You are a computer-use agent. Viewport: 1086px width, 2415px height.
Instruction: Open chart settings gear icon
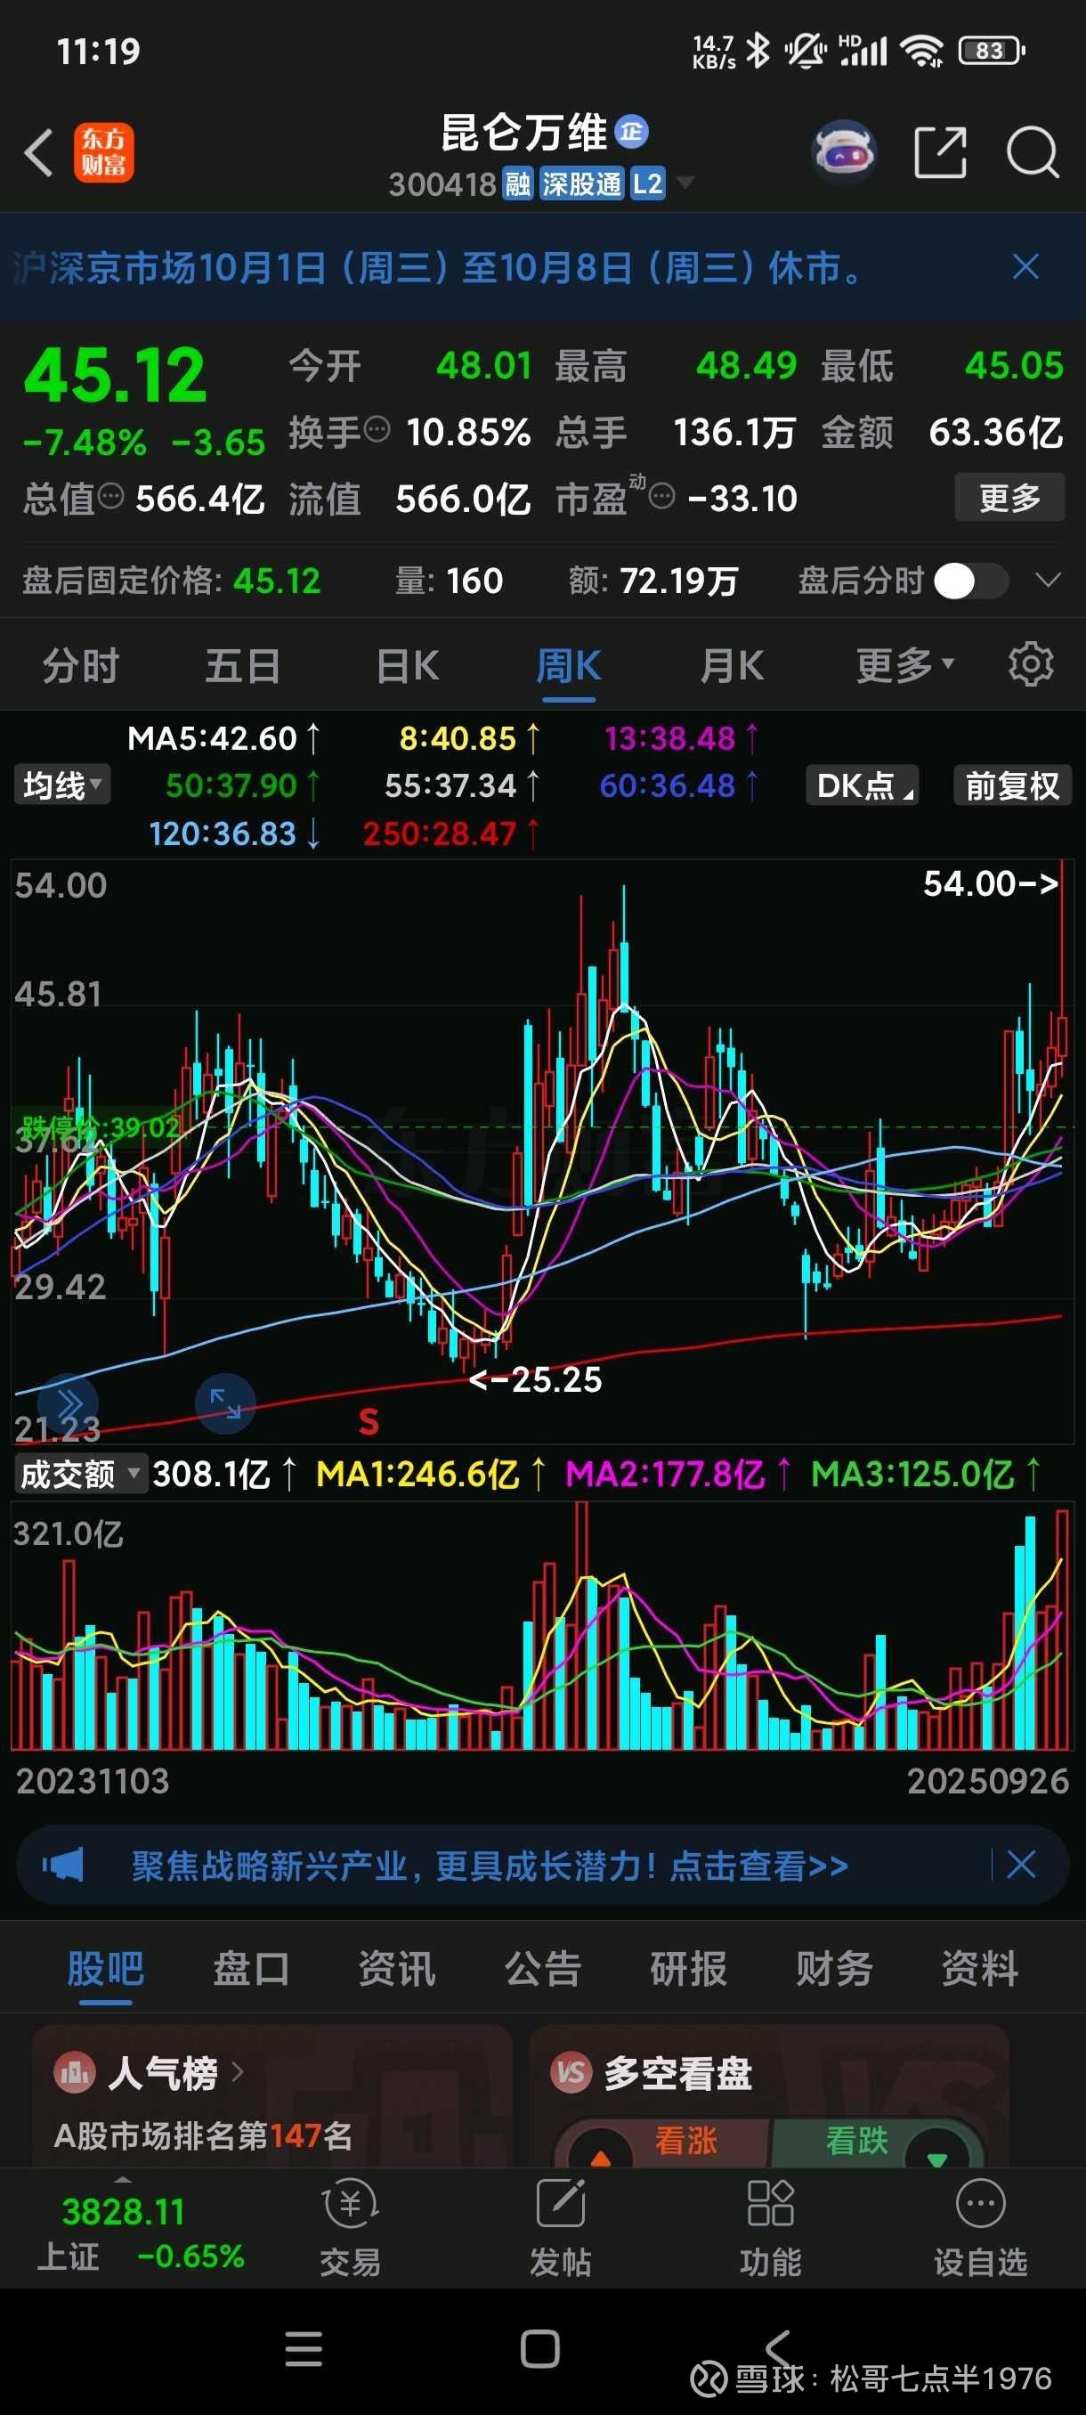1030,665
